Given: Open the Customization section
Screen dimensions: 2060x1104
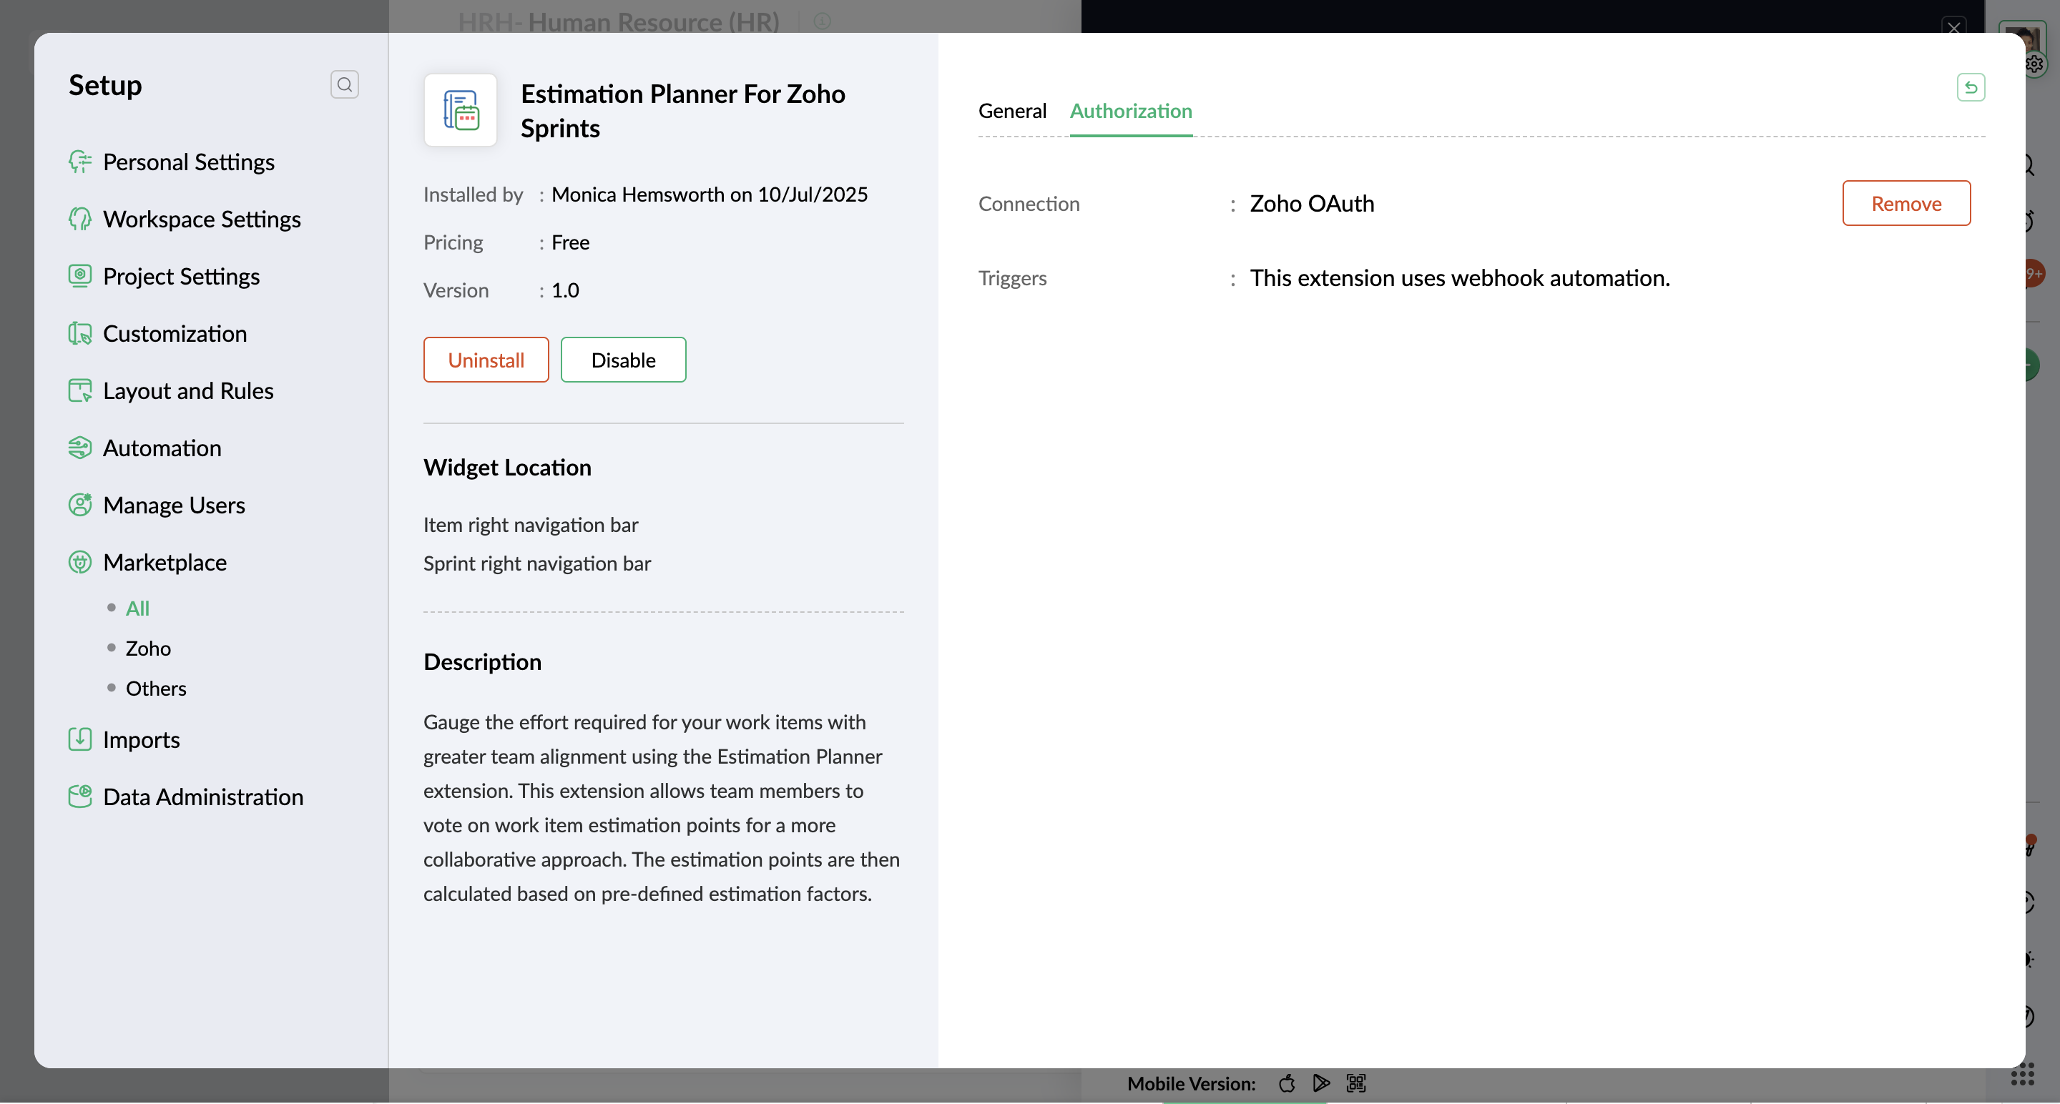Looking at the screenshot, I should point(175,333).
